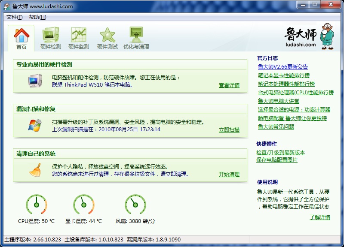Click 了解详情 link under 使用说明
The image size is (344, 247).
coord(320,217)
